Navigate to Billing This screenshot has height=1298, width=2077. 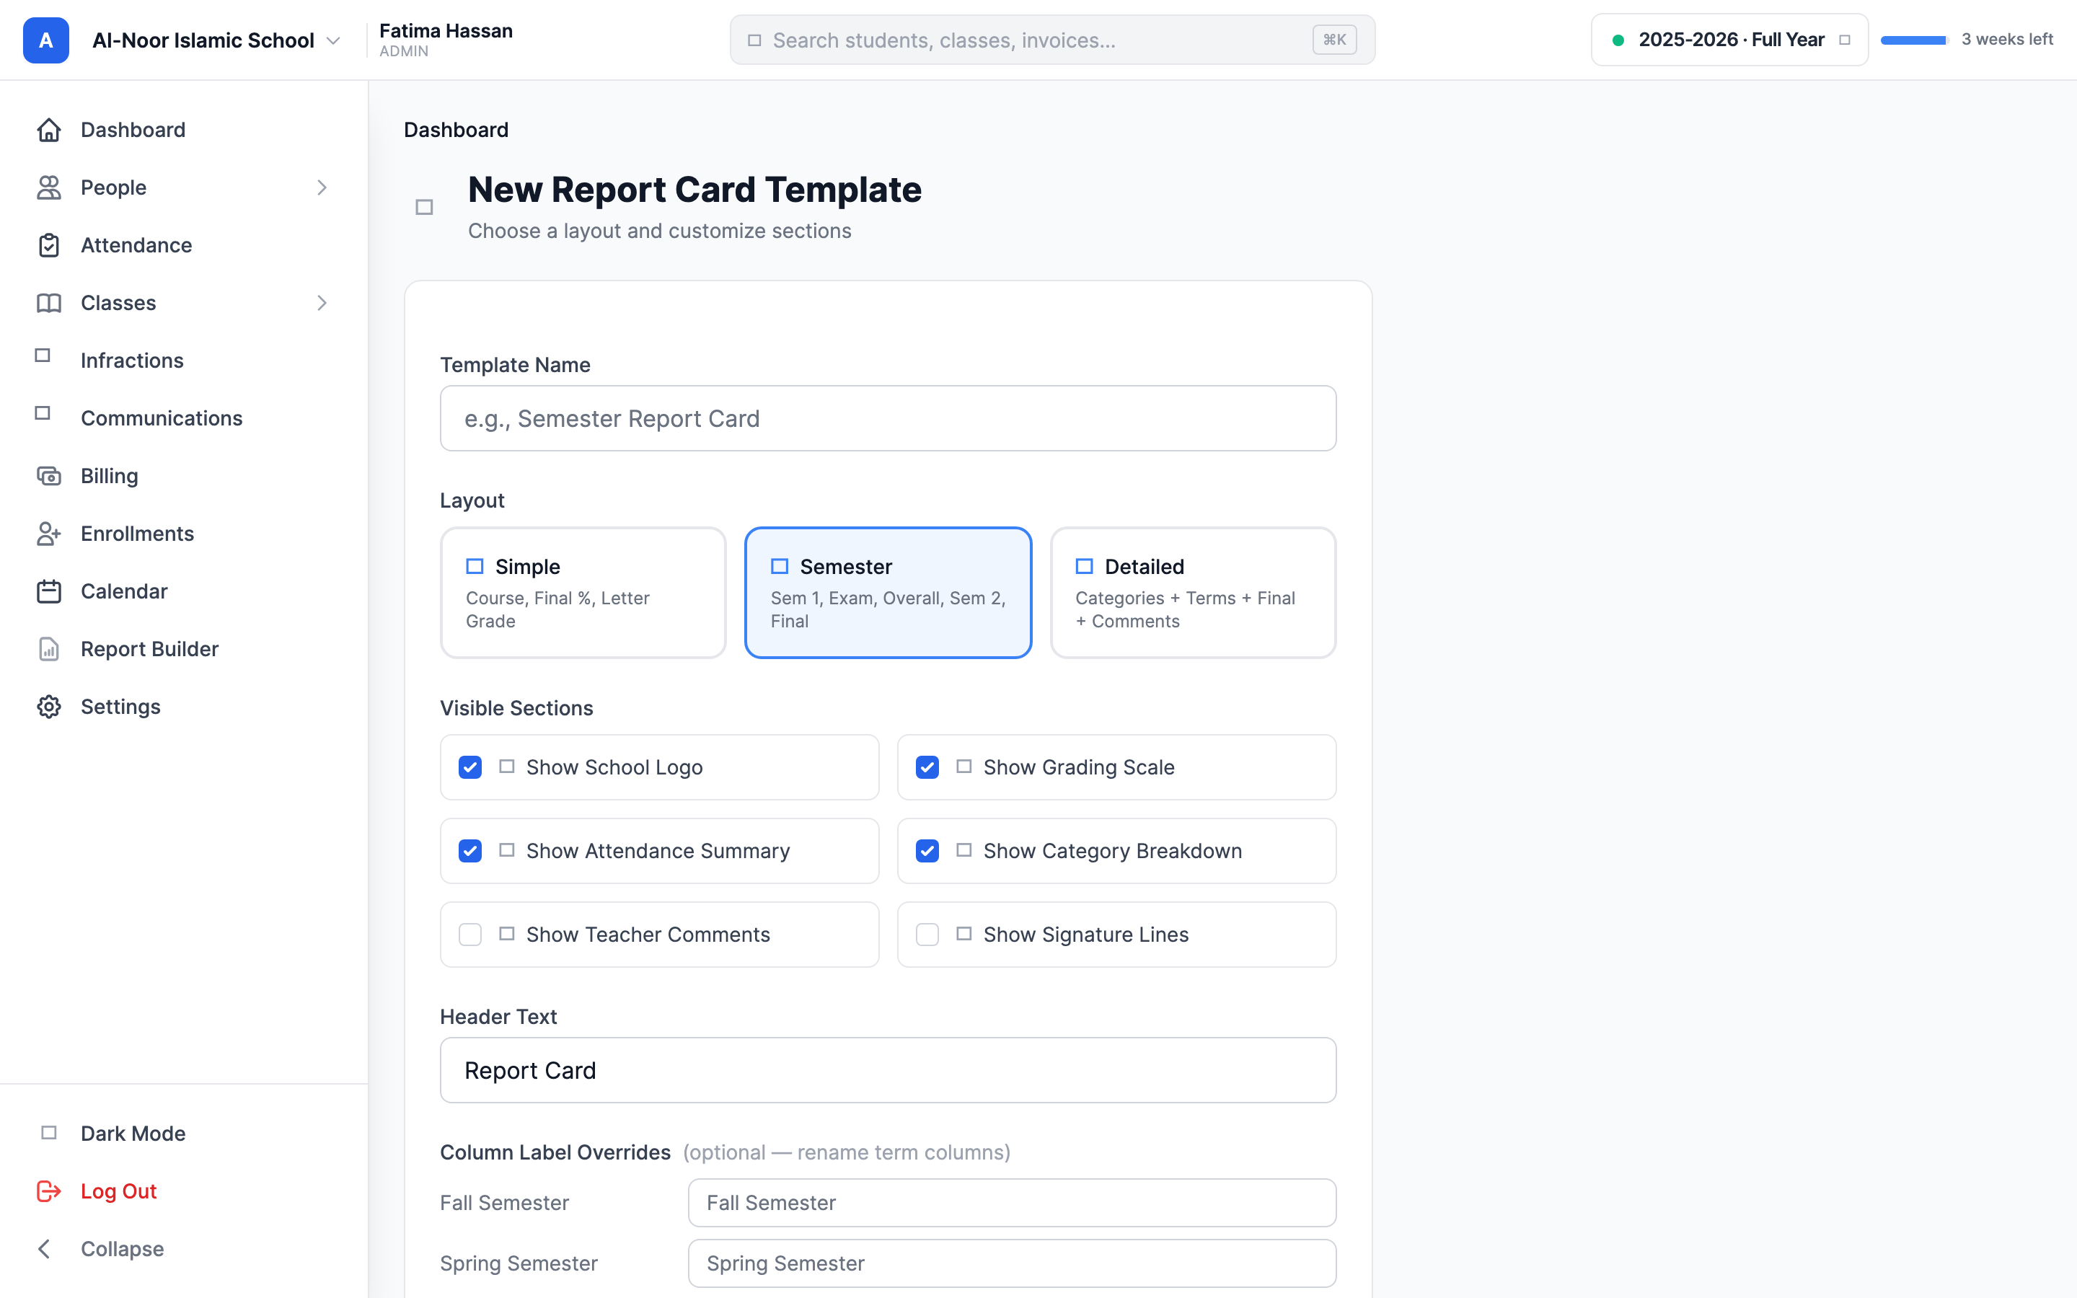point(109,476)
